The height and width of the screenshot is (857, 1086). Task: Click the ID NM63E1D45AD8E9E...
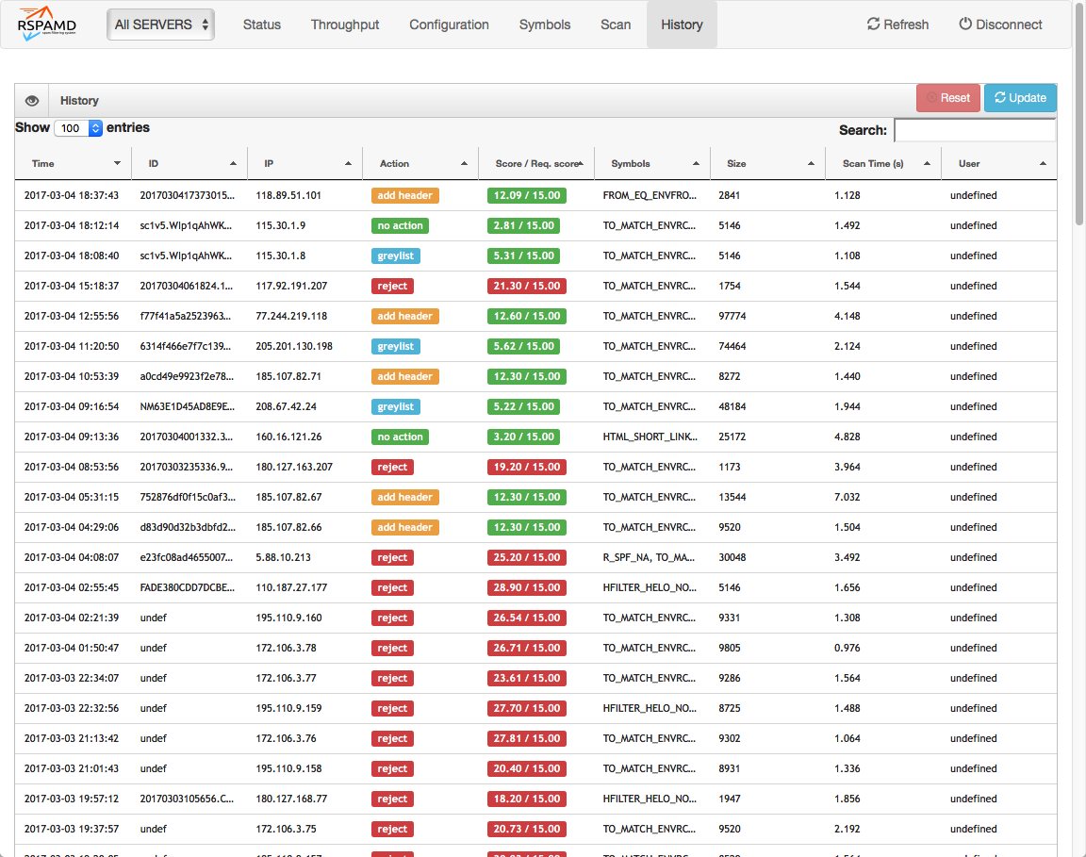187,406
